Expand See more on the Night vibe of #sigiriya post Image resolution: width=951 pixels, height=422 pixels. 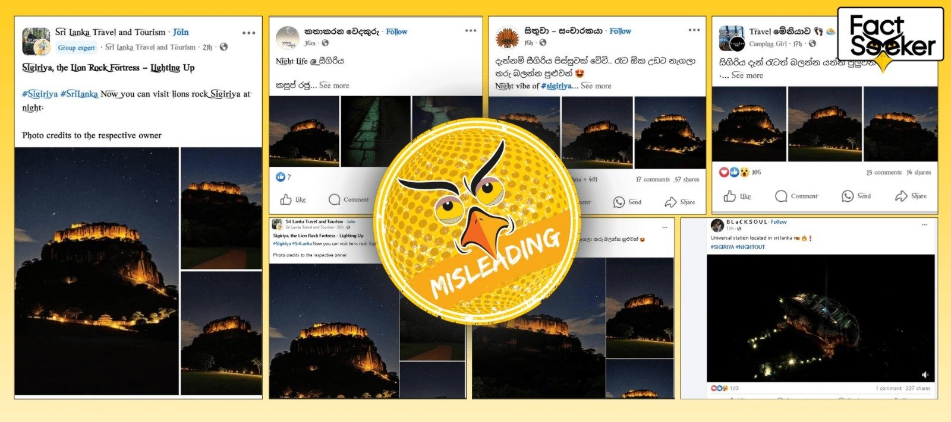pyautogui.click(x=596, y=86)
